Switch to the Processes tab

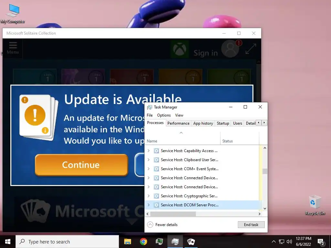click(155, 123)
